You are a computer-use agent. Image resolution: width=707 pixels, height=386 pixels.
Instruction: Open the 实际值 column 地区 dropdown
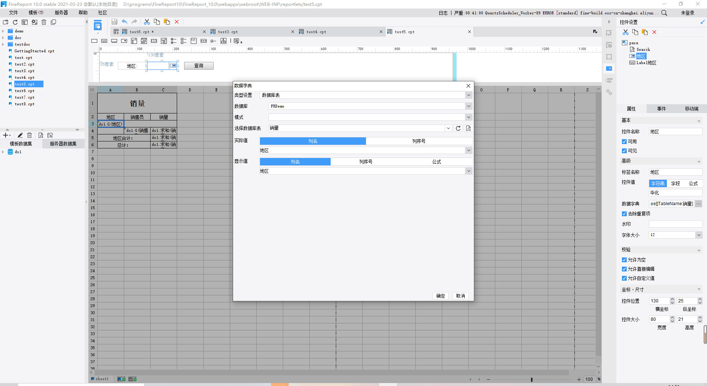click(468, 150)
